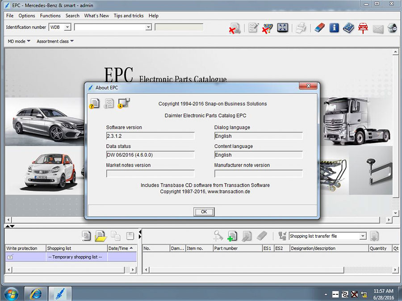Click the Windows Start button
This screenshot has height=301, width=402.
point(11,294)
